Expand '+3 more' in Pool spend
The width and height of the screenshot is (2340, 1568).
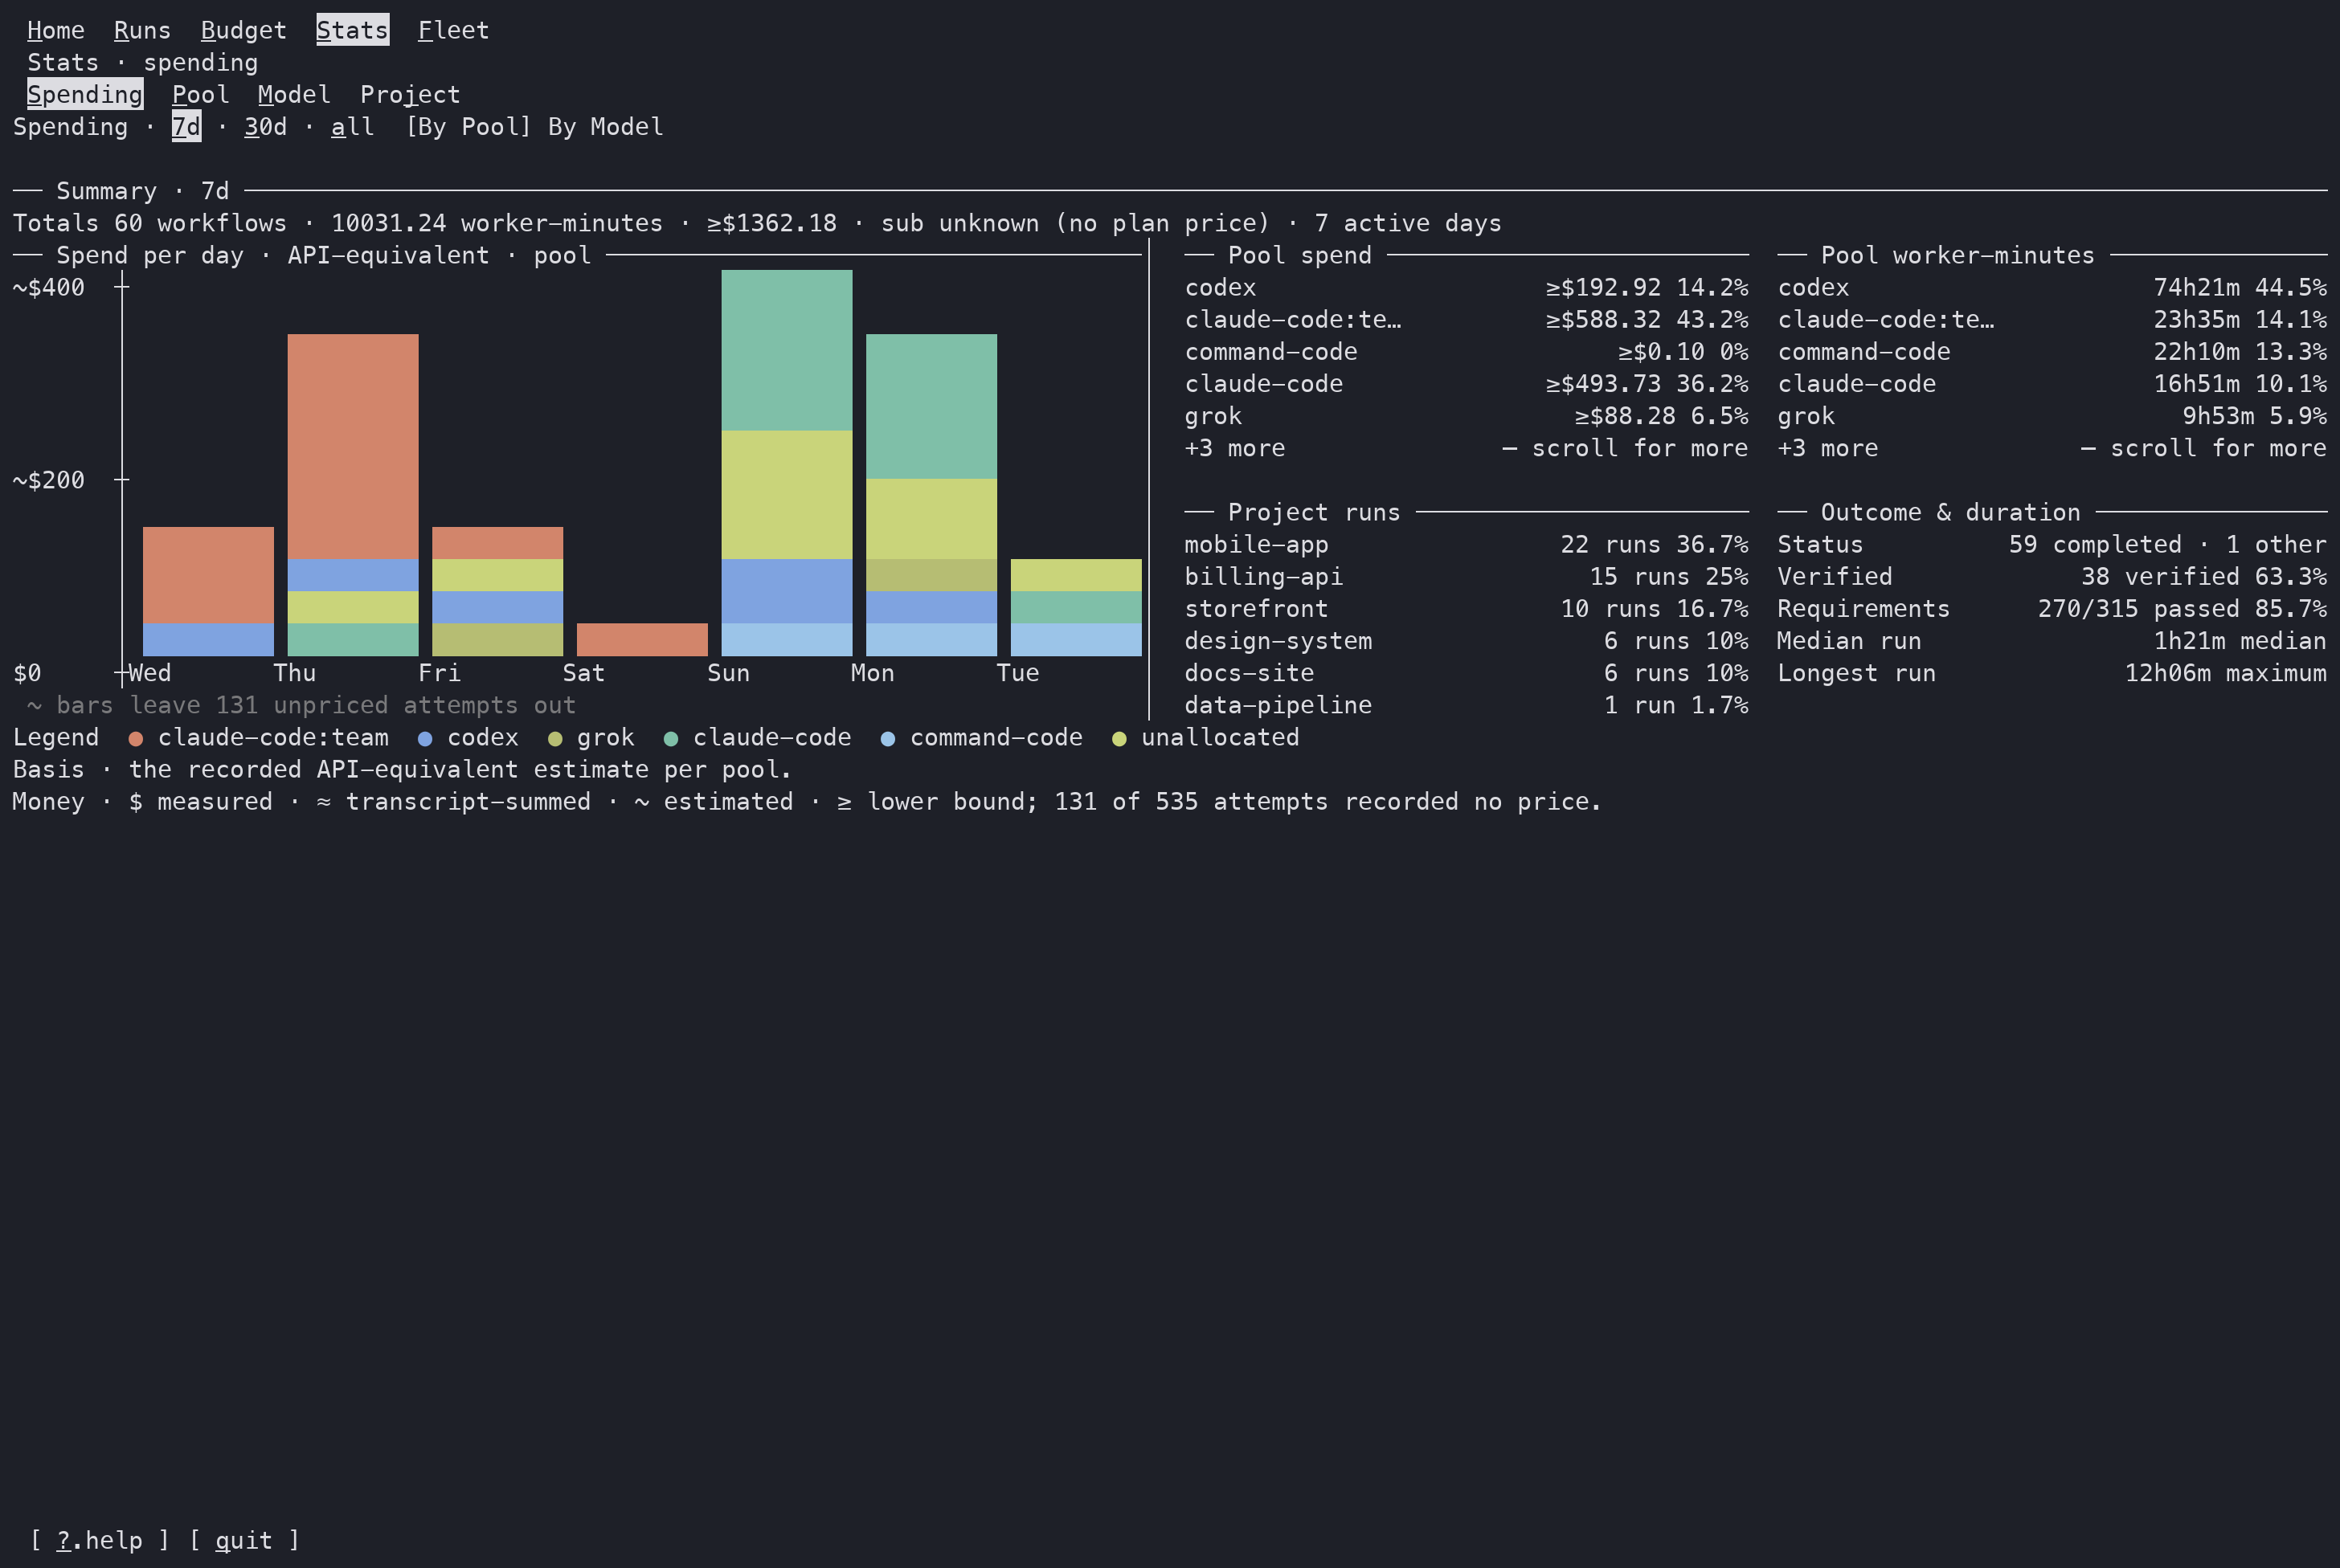coord(1467,448)
